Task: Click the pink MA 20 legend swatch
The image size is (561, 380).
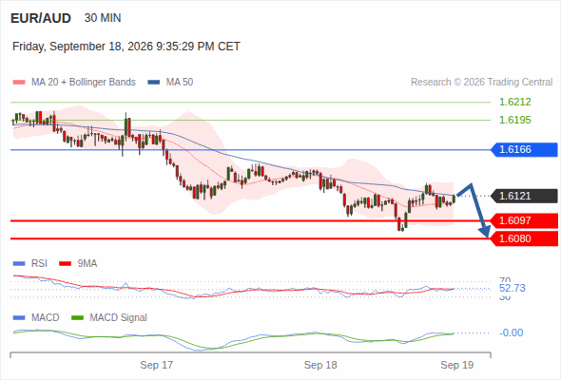Action: tap(19, 83)
